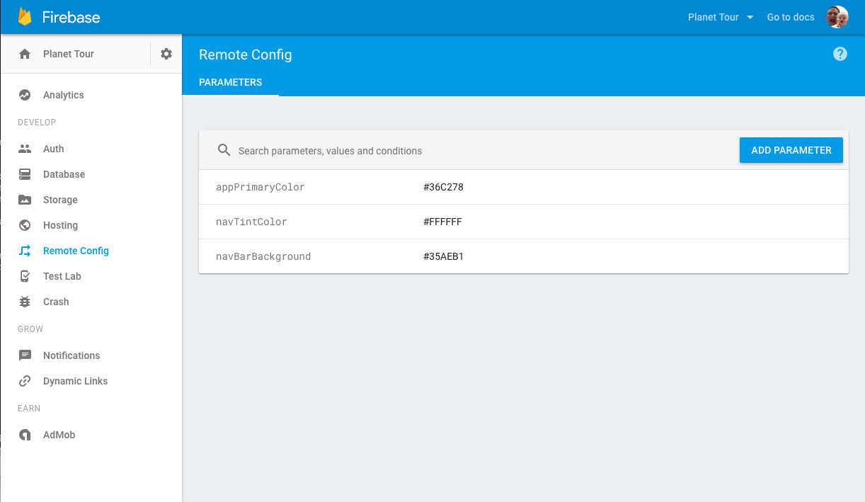The width and height of the screenshot is (865, 502).
Task: Follow the Go to docs link
Action: tap(791, 17)
